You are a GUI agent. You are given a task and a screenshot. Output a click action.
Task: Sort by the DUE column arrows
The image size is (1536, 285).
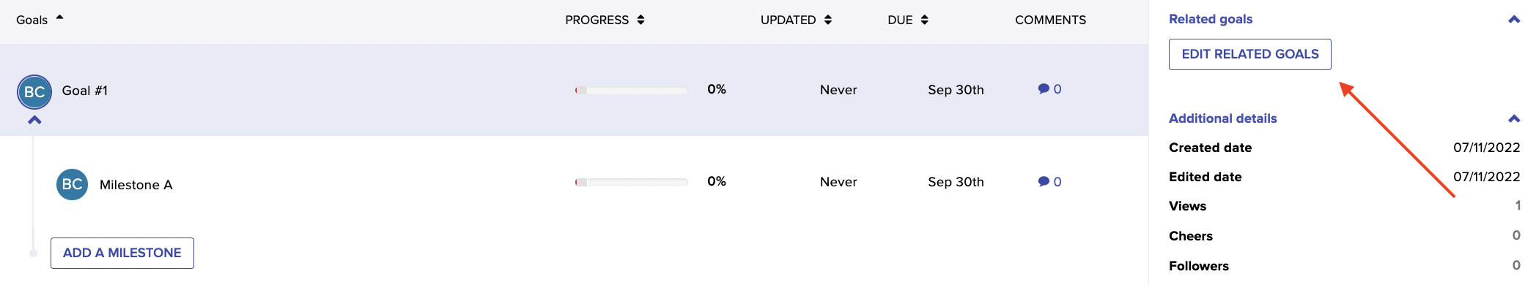point(925,20)
